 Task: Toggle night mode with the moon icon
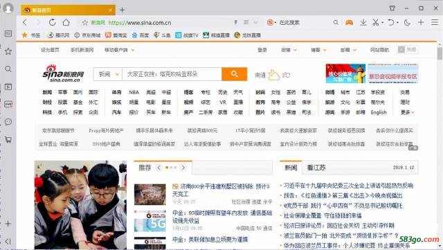coord(407,22)
